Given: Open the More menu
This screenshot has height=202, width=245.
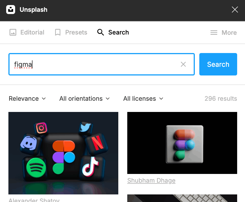Looking at the screenshot, I should pos(224,33).
